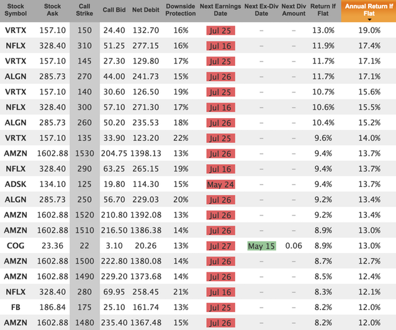Click the Jul 27 earnings date for COG

point(220,246)
